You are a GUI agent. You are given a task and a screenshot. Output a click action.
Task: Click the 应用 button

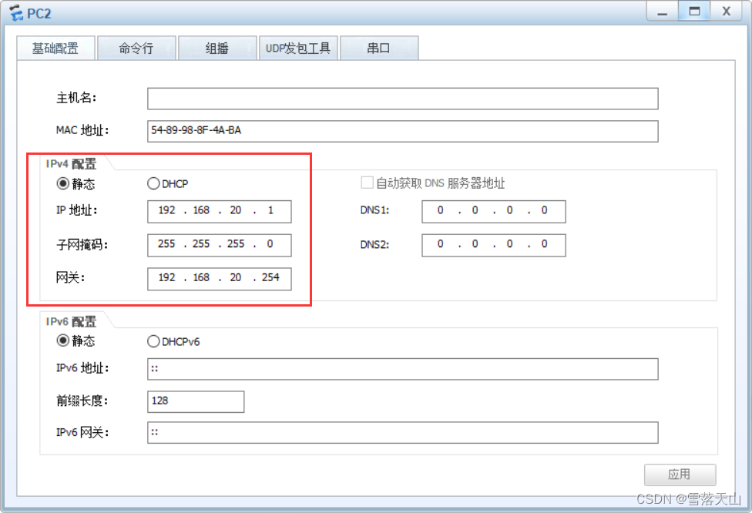tap(680, 474)
